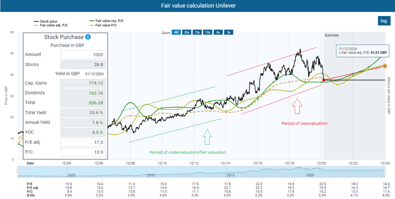Screen dimensions: 395x199
Task: Click the Annual Yield value 7.8 %
Action: coord(83,123)
